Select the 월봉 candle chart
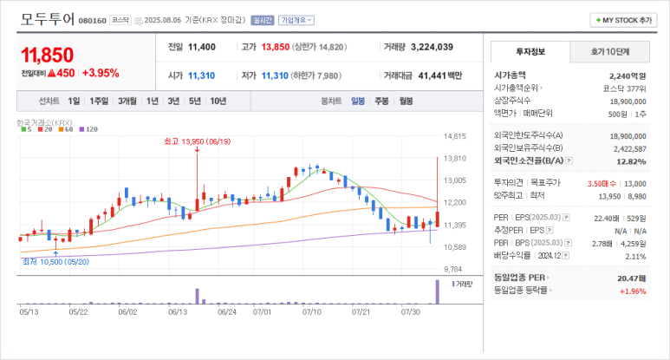670x360 pixels. 406,101
